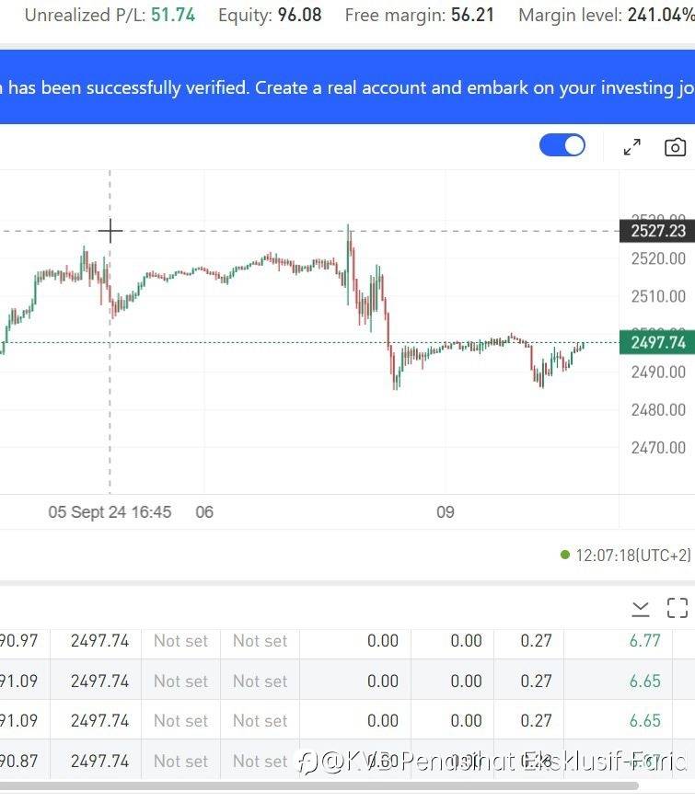This screenshot has height=802, width=695.
Task: Take a chart snapshot with camera icon
Action: (x=676, y=146)
